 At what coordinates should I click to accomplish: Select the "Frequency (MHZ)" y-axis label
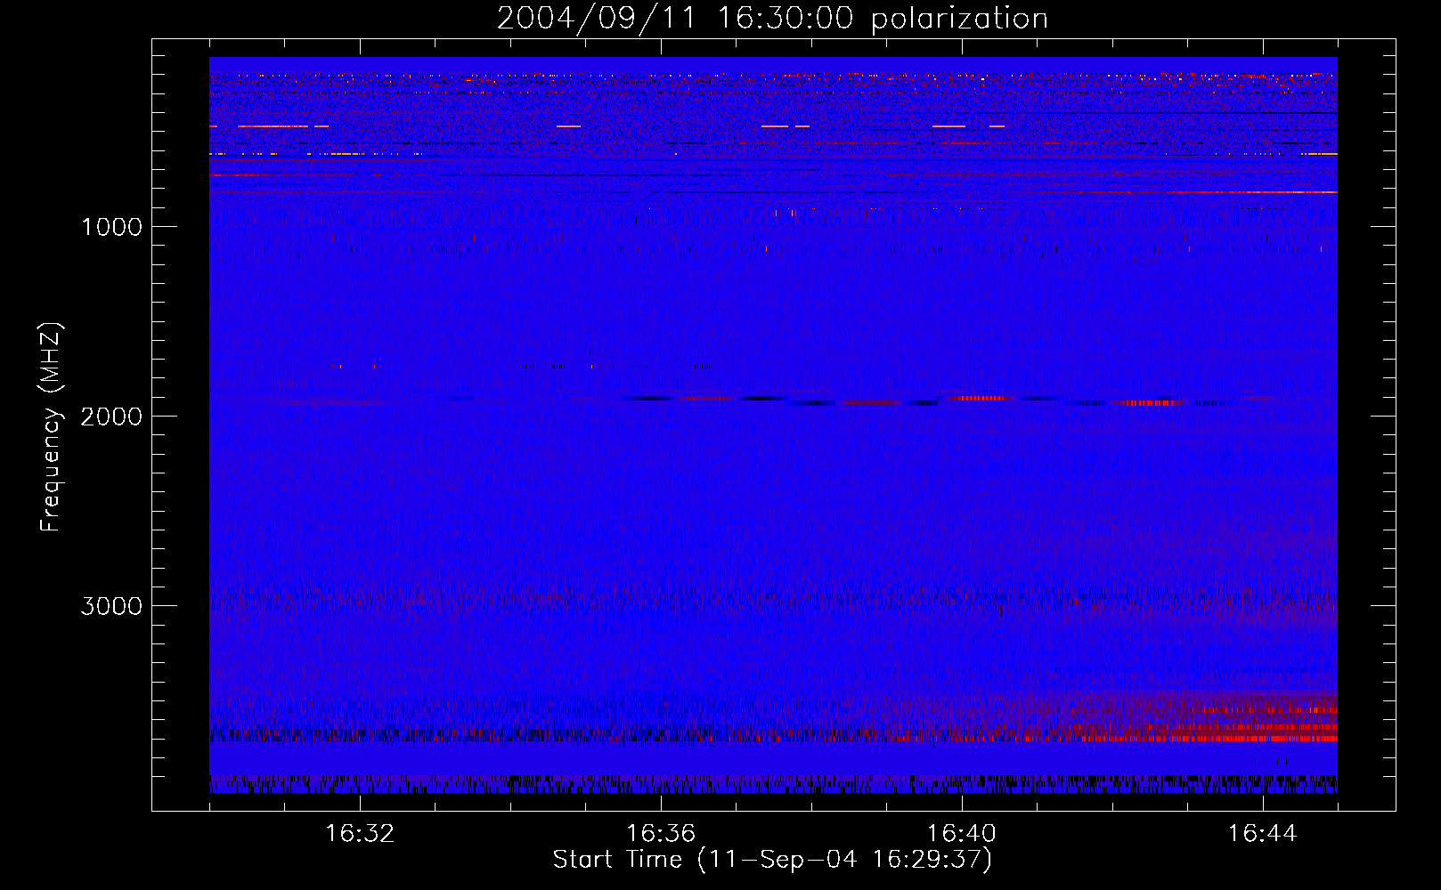51,427
